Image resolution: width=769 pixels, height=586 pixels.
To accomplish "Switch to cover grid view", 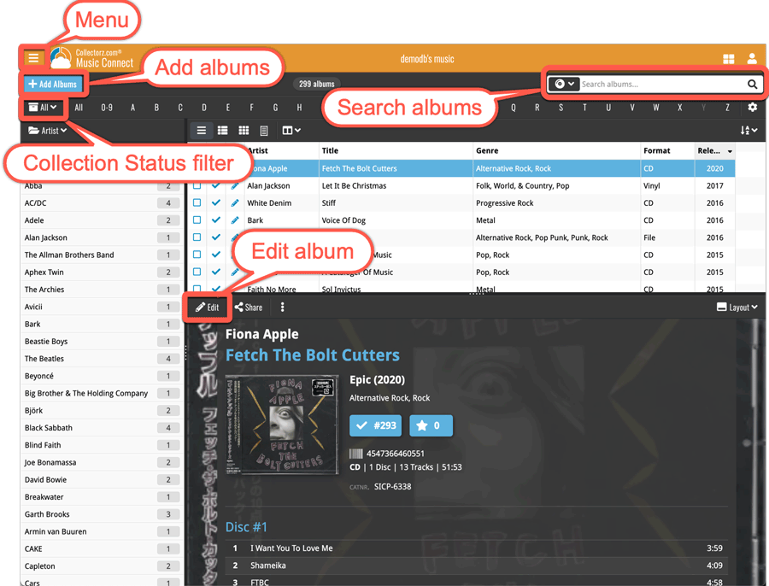I will coord(244,131).
